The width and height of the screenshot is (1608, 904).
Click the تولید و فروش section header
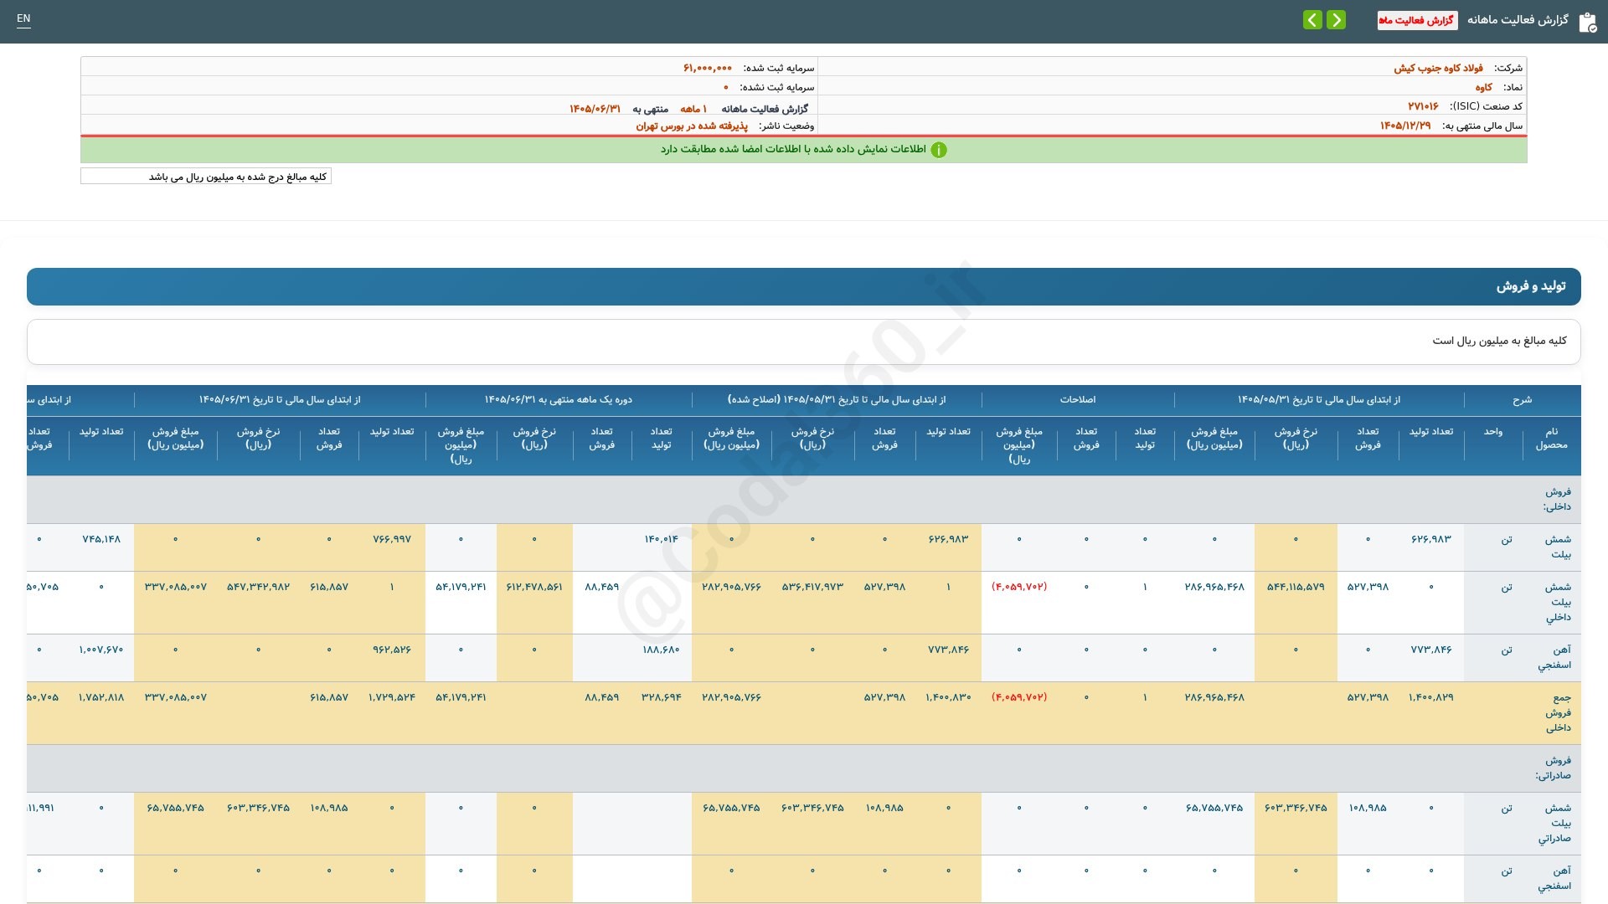coord(804,286)
